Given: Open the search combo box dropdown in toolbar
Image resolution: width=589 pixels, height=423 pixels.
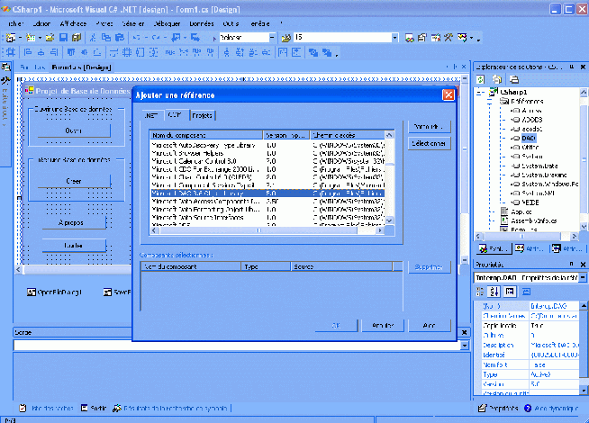Looking at the screenshot, I should pos(394,38).
